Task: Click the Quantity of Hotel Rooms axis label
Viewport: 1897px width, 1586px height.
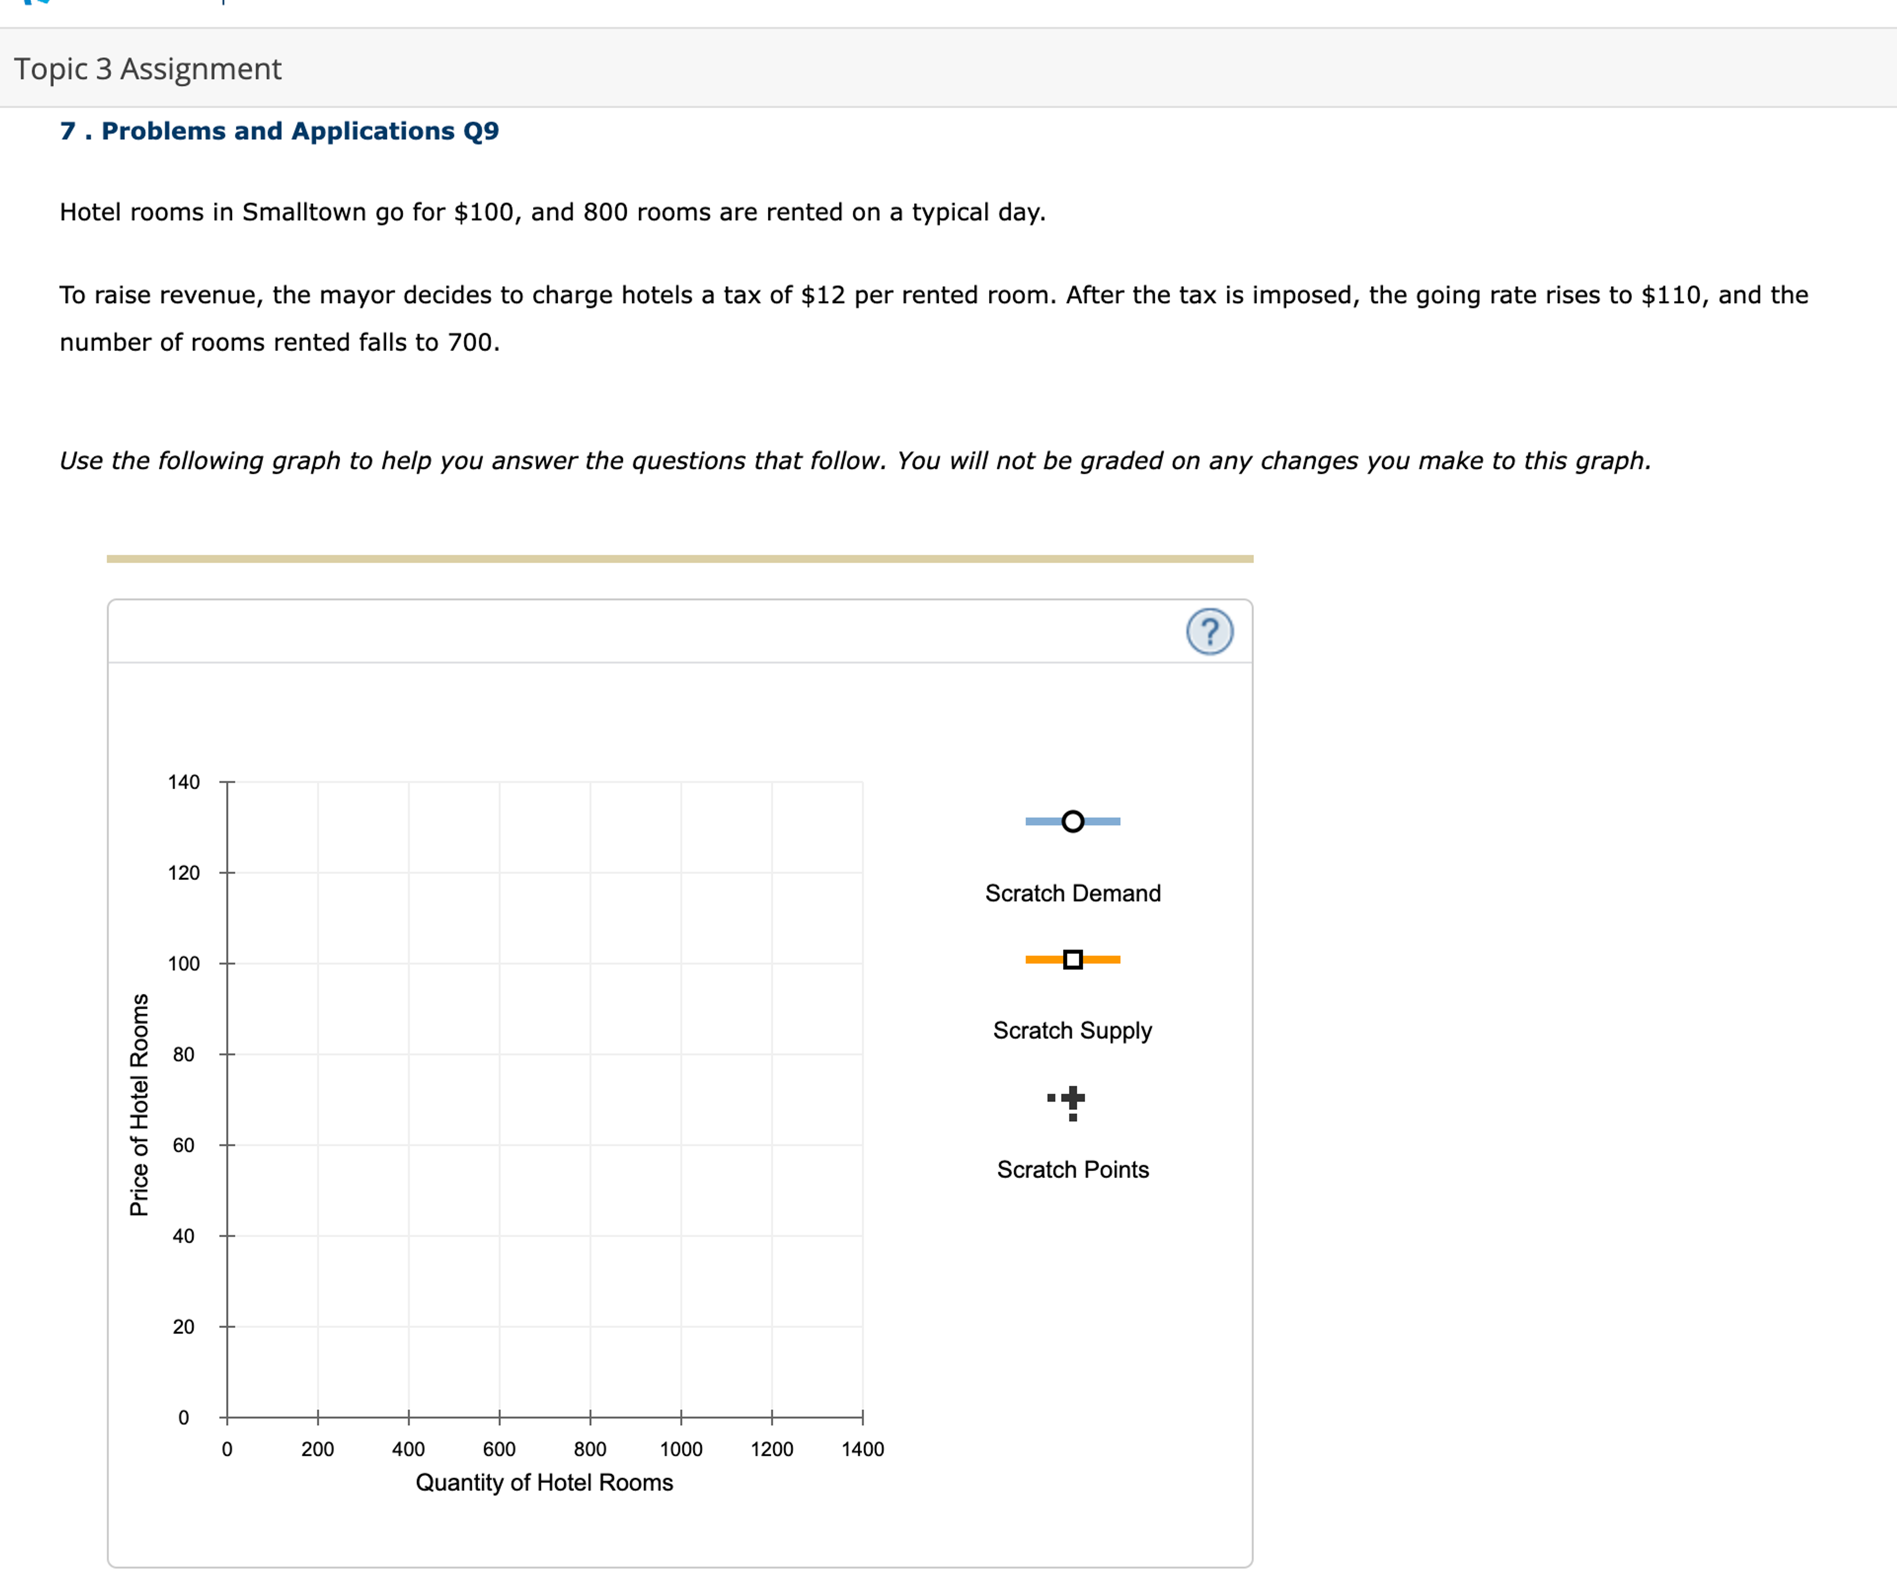Action: 544,1482
